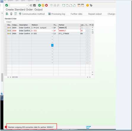132x131 pixels.
Task: Tick the checkbox in the ZB00 row
Action: click(87, 31)
